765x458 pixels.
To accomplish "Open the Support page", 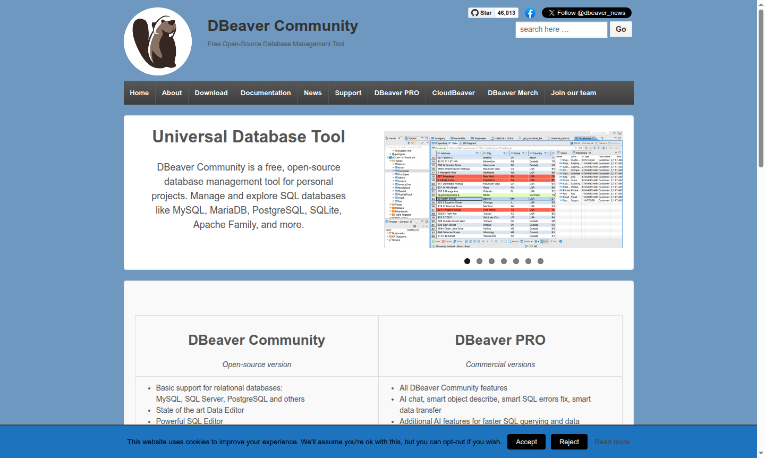I will 348,92.
